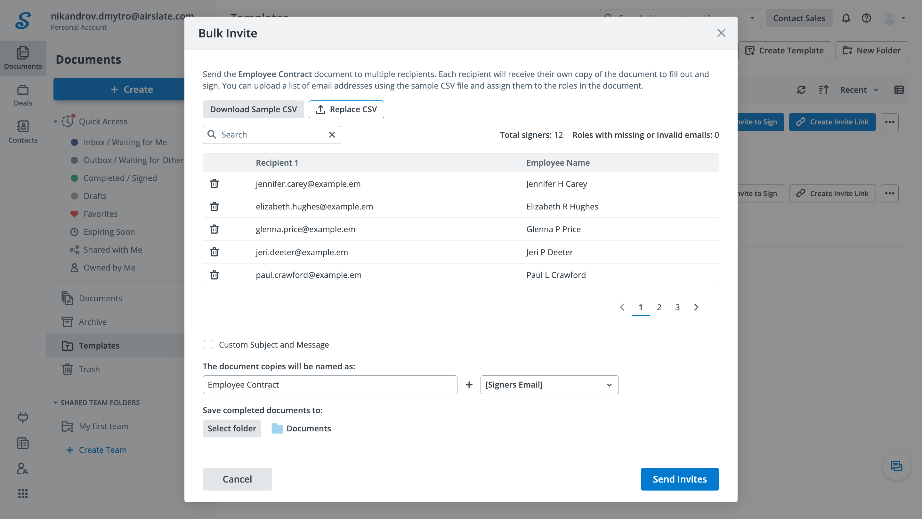
Task: Remove the glenna.price recipient with the trash icon
Action: [214, 229]
